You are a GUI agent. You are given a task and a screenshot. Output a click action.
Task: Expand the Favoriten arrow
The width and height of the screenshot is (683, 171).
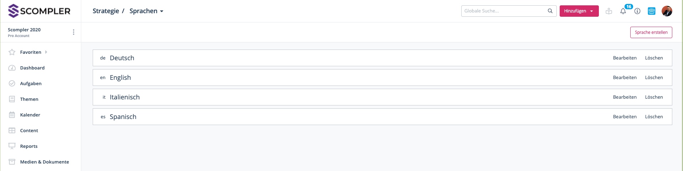[46, 52]
